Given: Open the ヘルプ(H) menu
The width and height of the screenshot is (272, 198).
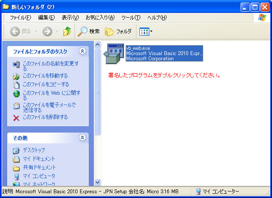Looking at the screenshot, I should tap(157, 18).
